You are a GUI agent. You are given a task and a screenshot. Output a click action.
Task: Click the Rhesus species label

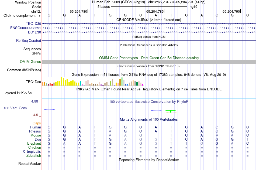(35, 131)
